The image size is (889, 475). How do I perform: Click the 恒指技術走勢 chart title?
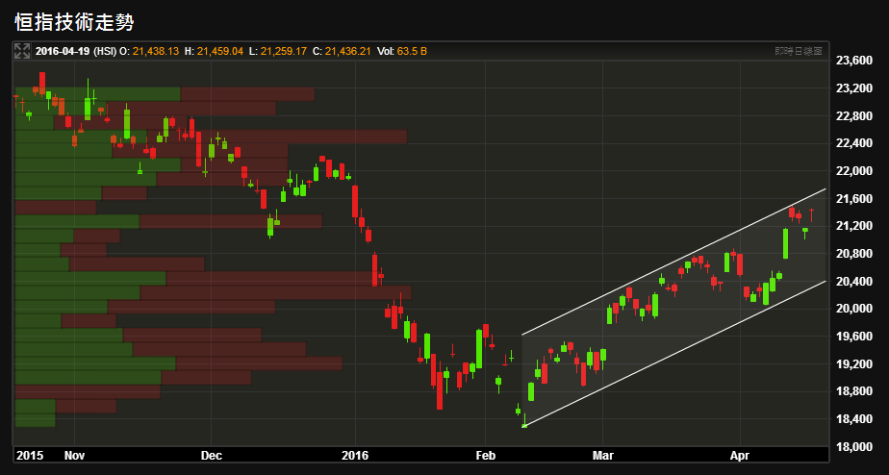[x=74, y=22]
